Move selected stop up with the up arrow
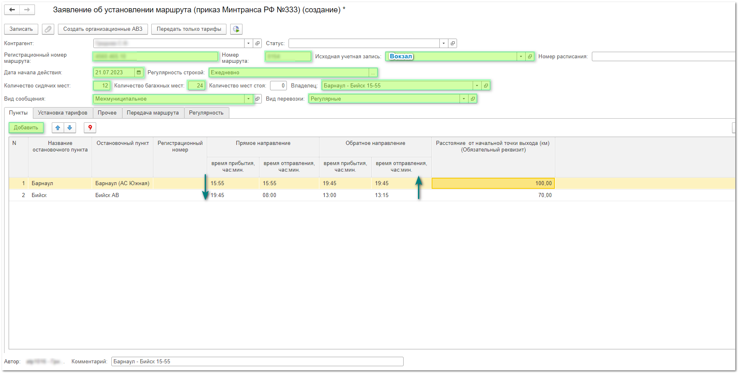739x374 pixels. tap(58, 128)
